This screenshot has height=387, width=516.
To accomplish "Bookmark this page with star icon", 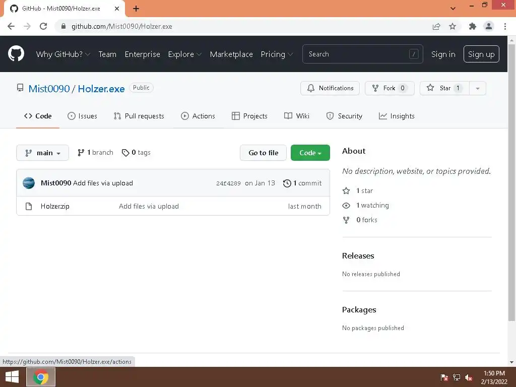I will point(453,26).
